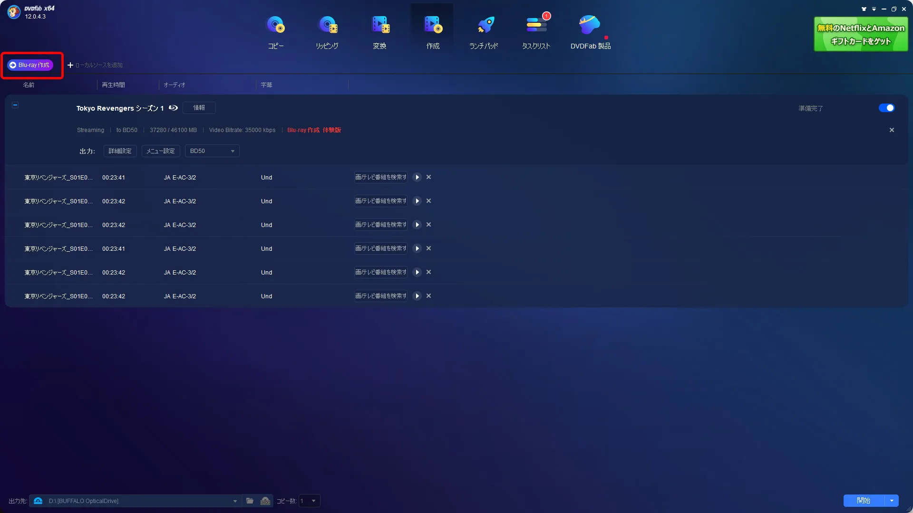This screenshot has width=913, height=513.
Task: Open the コピー数 copy count dropdown
Action: (310, 501)
